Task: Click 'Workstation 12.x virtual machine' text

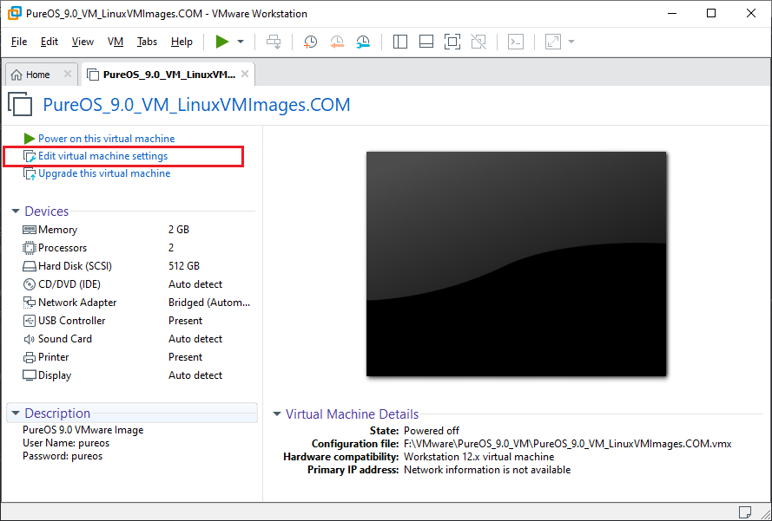Action: pyautogui.click(x=479, y=457)
